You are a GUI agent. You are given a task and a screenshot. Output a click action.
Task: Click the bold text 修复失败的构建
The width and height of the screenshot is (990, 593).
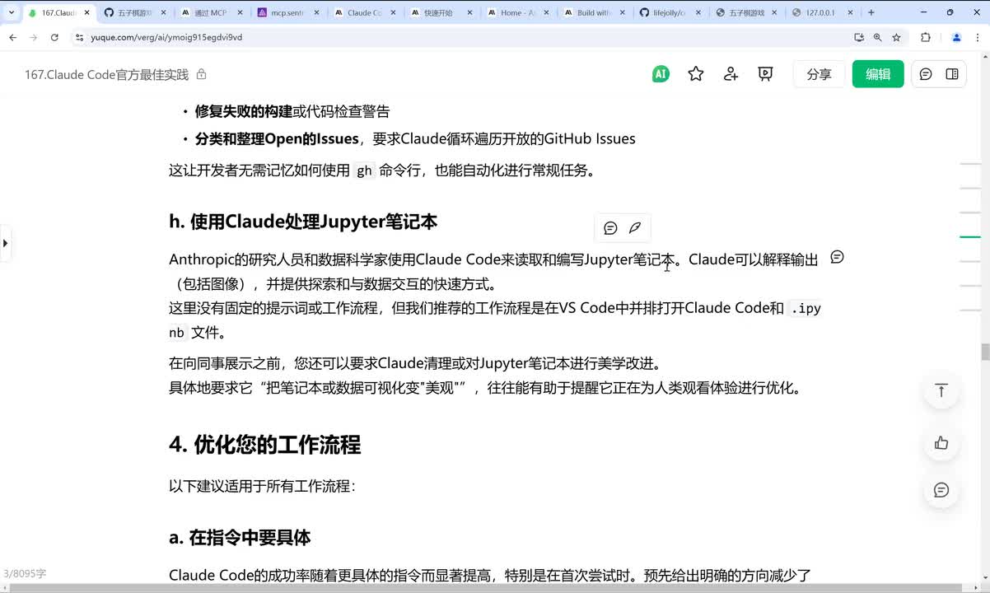coord(244,111)
